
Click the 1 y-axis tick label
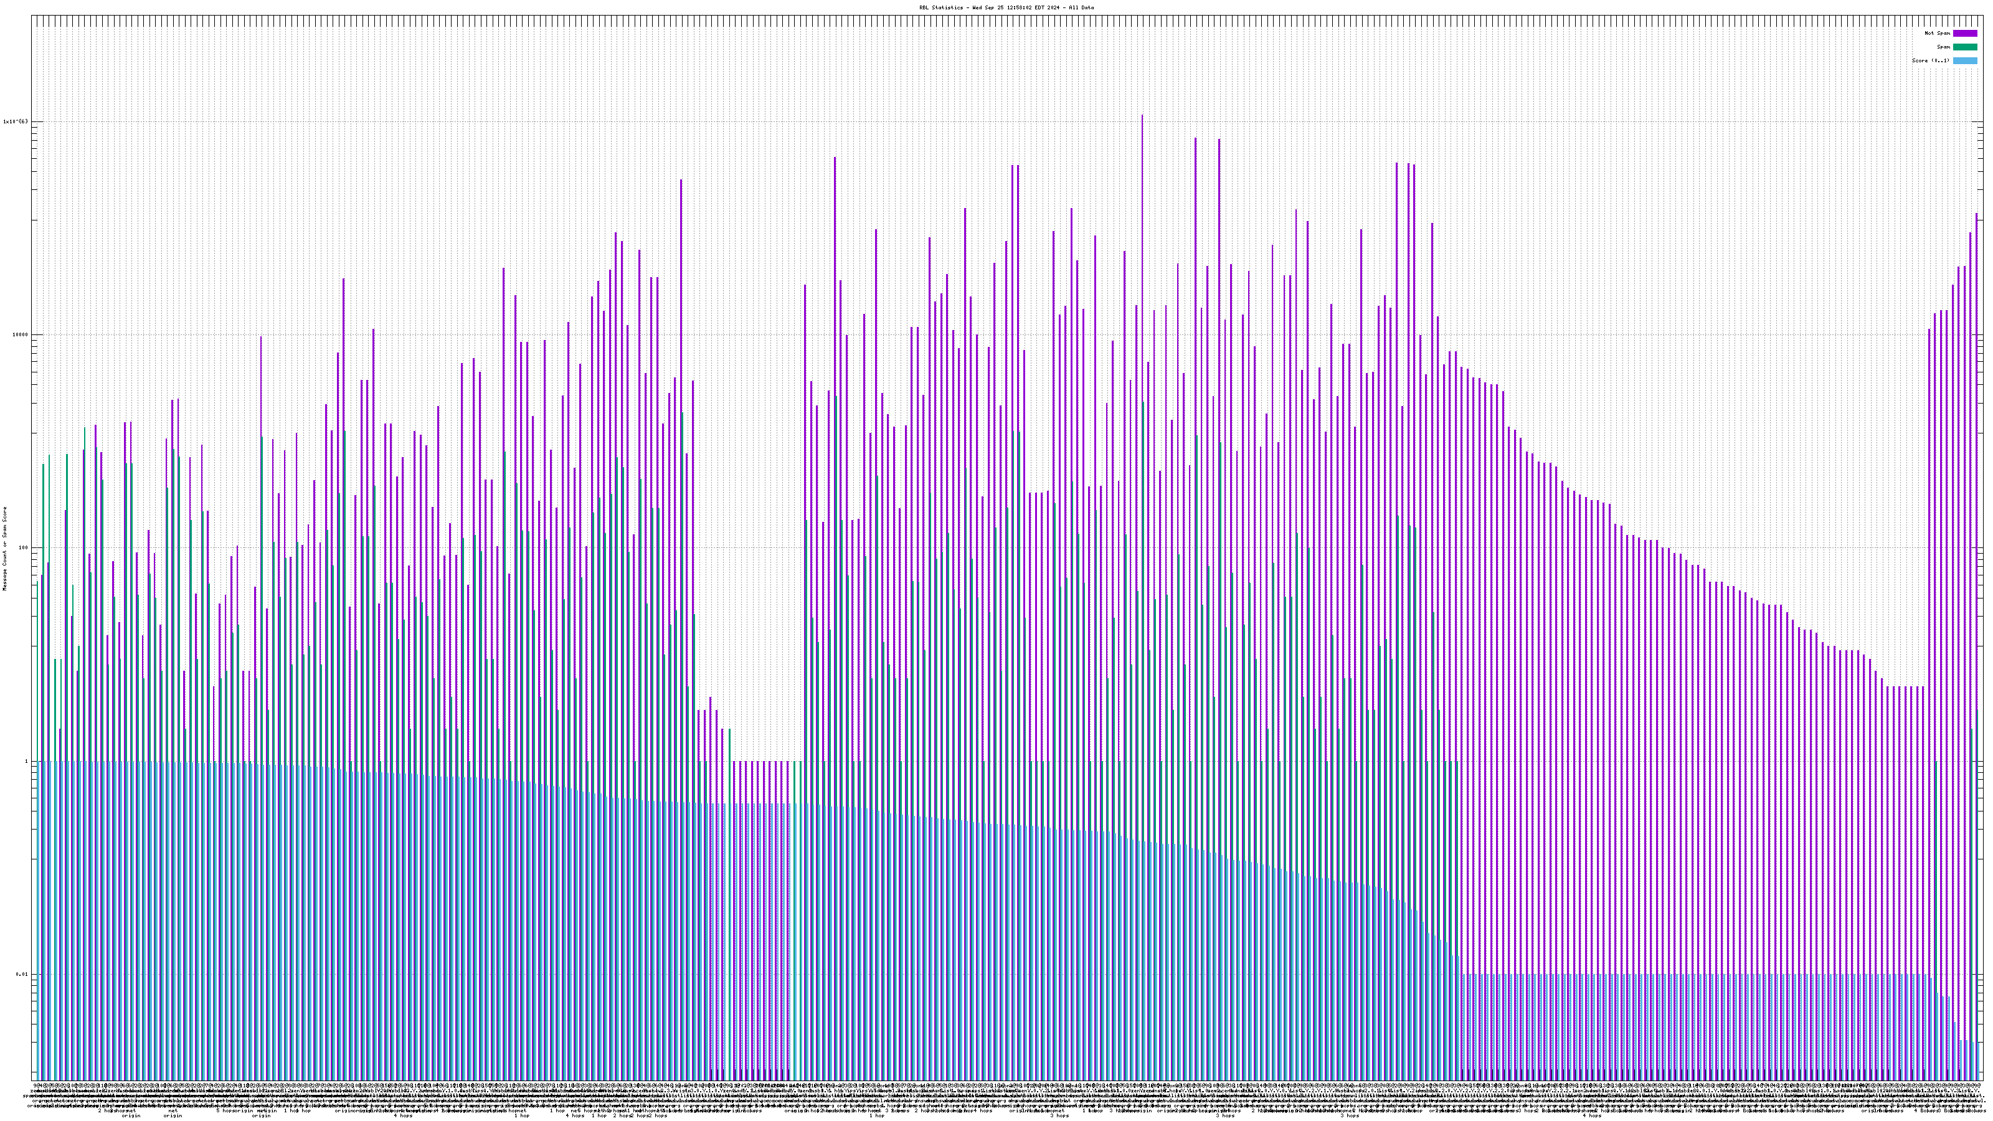26,761
